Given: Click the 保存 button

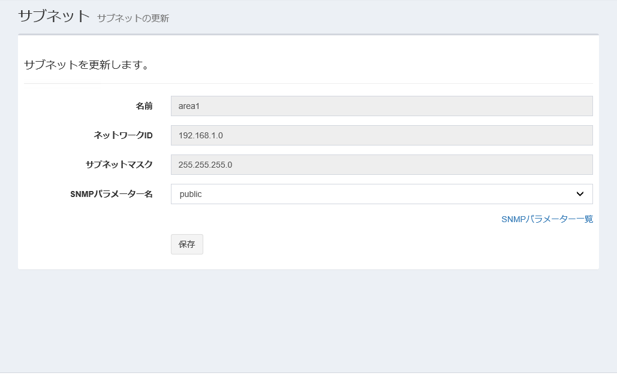Looking at the screenshot, I should (x=186, y=244).
